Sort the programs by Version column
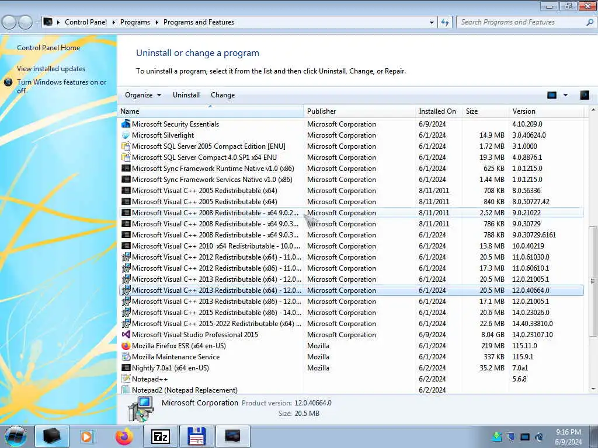Image resolution: width=598 pixels, height=448 pixels. point(546,111)
